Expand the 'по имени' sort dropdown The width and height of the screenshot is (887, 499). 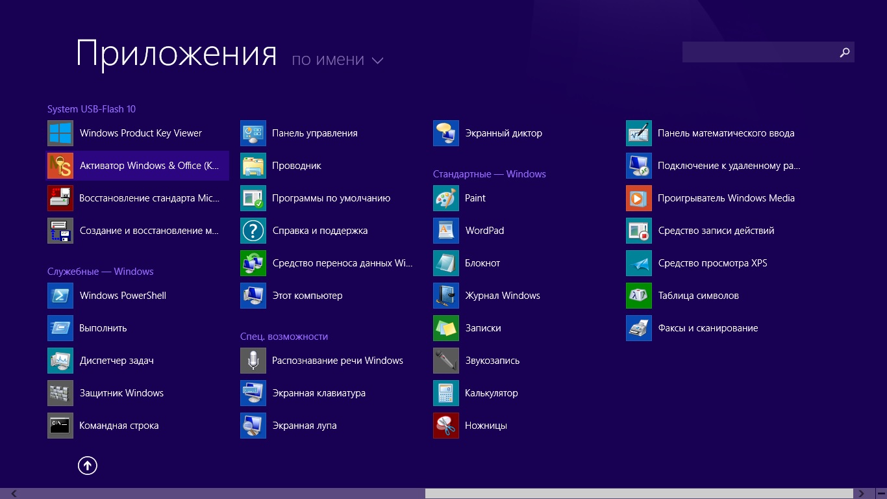click(x=338, y=60)
